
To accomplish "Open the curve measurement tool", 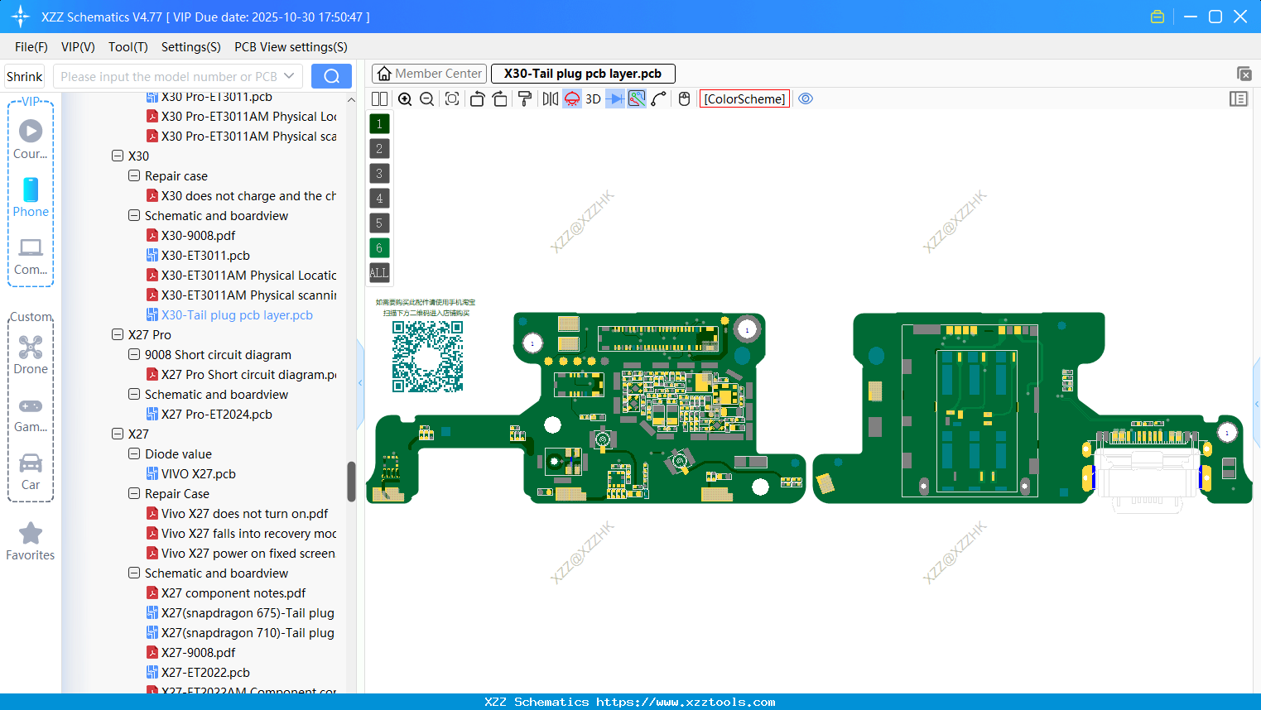I will (657, 98).
